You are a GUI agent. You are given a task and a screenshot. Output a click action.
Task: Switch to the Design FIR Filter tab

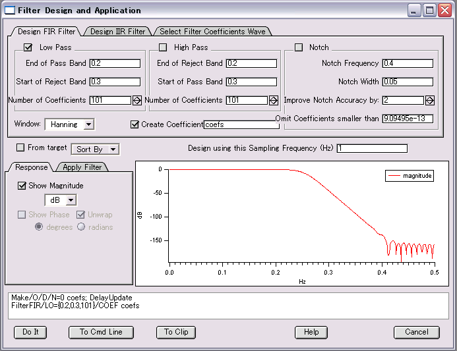(x=46, y=32)
